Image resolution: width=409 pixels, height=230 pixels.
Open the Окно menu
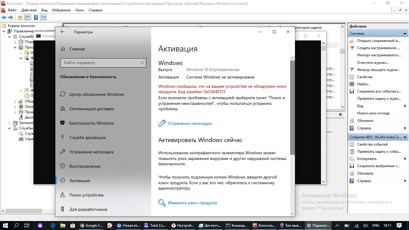click(x=79, y=10)
